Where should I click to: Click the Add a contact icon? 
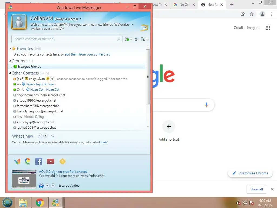coord(127,39)
